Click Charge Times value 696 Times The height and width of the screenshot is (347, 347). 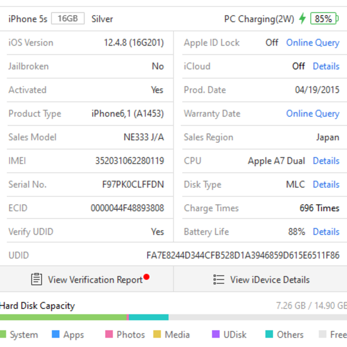319,208
